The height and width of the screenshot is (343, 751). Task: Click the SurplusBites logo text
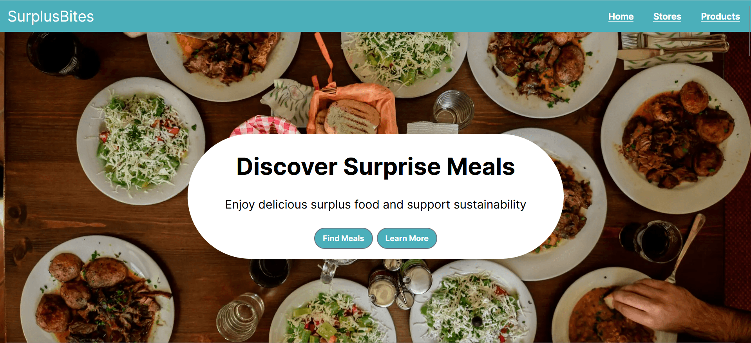pyautogui.click(x=51, y=16)
